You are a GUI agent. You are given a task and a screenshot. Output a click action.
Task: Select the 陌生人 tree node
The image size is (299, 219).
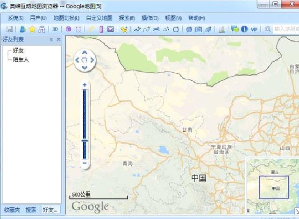coord(21,59)
